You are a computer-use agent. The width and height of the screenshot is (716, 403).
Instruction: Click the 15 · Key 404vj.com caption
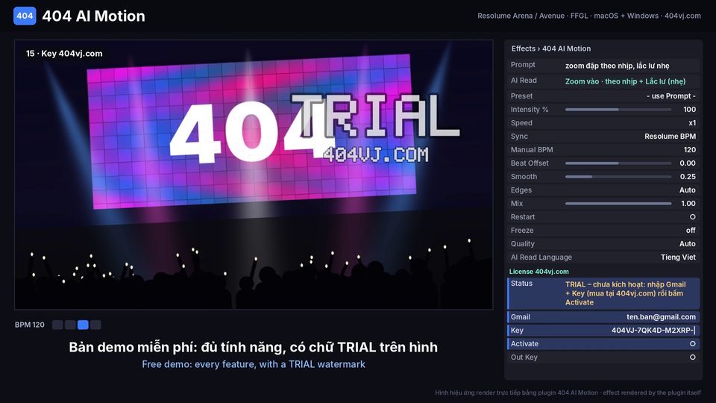pos(64,54)
